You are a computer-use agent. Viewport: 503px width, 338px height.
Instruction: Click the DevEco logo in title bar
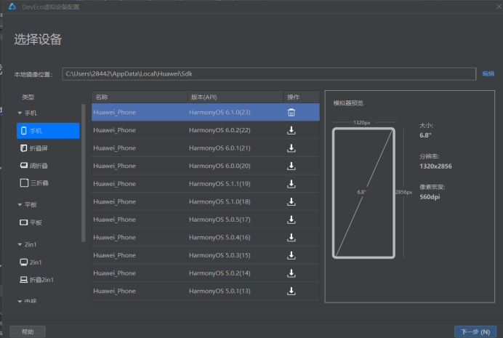click(x=12, y=7)
